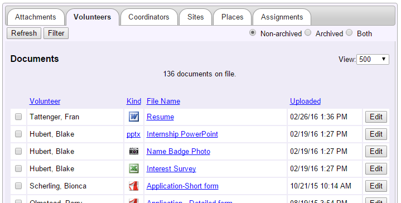Click the Filter button

pyautogui.click(x=56, y=33)
